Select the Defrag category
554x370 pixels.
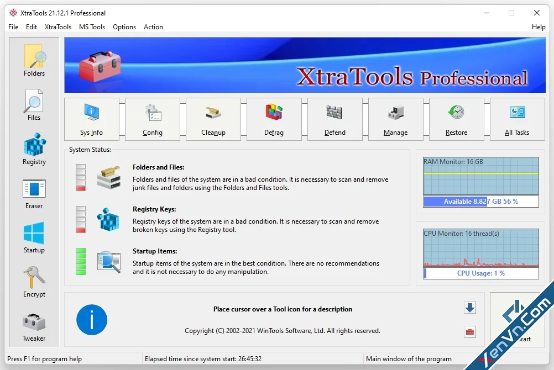click(x=274, y=119)
